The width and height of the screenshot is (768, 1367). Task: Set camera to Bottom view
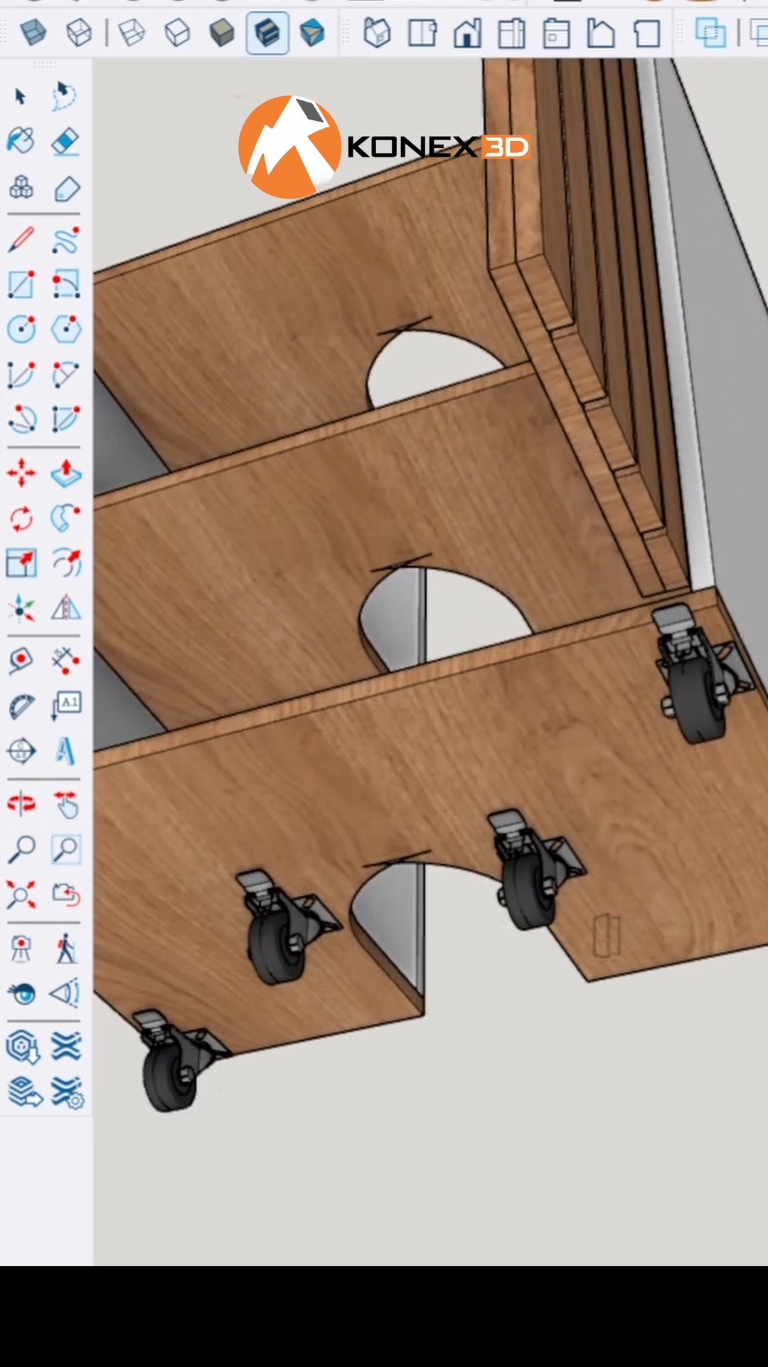(646, 33)
